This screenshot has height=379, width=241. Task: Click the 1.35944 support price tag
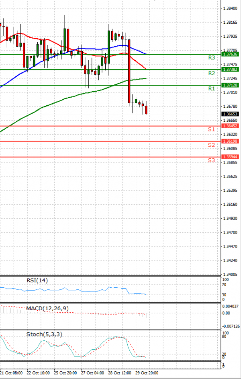231,157
